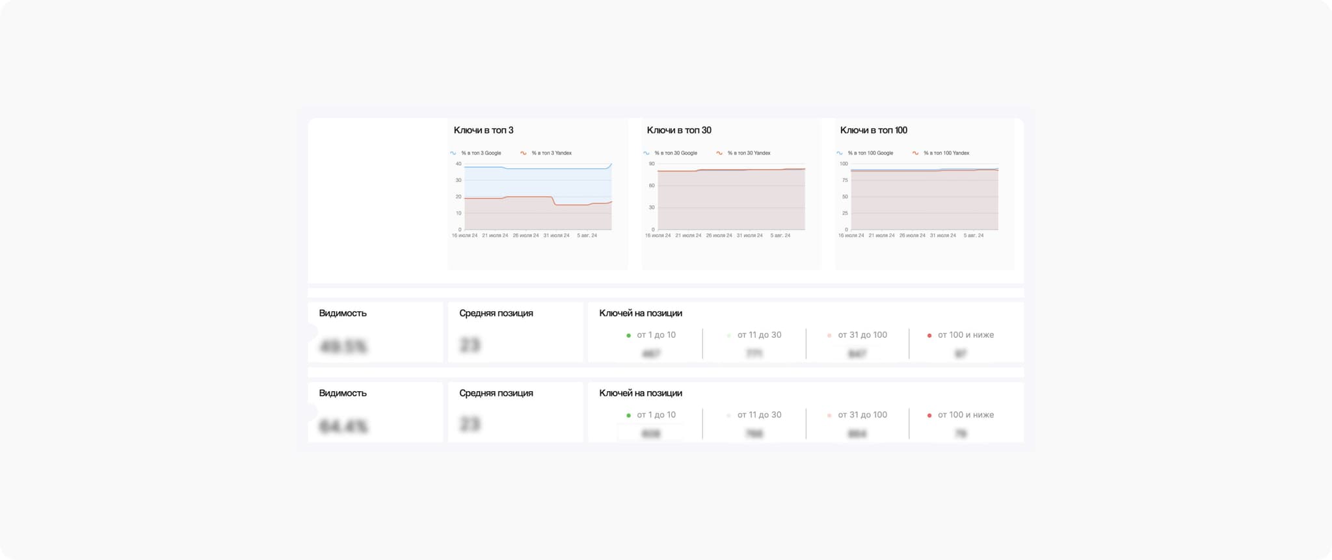Select the 'Ключи в топ 30' chart title
The height and width of the screenshot is (560, 1332).
[x=678, y=131]
